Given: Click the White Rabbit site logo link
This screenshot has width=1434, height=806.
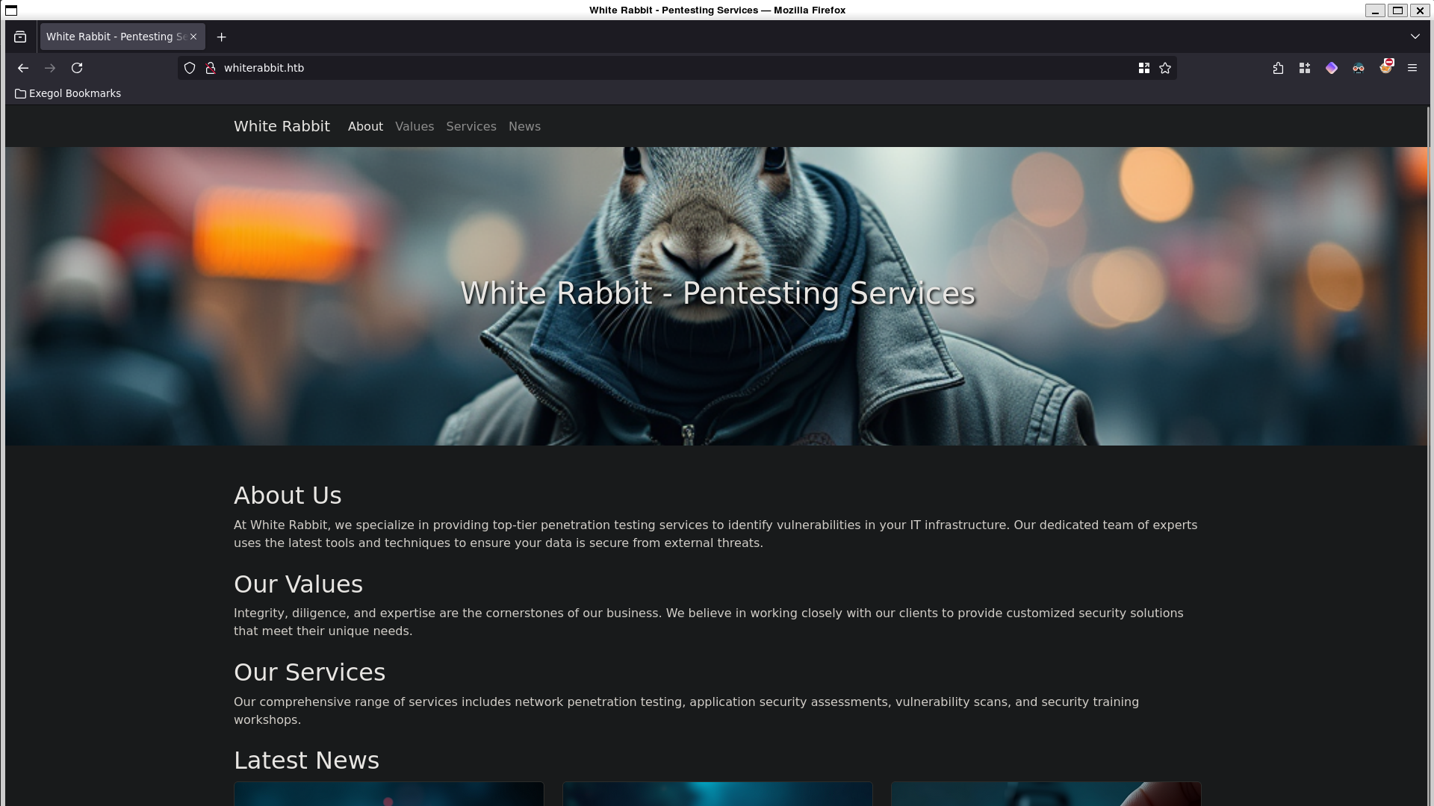Looking at the screenshot, I should [282, 126].
